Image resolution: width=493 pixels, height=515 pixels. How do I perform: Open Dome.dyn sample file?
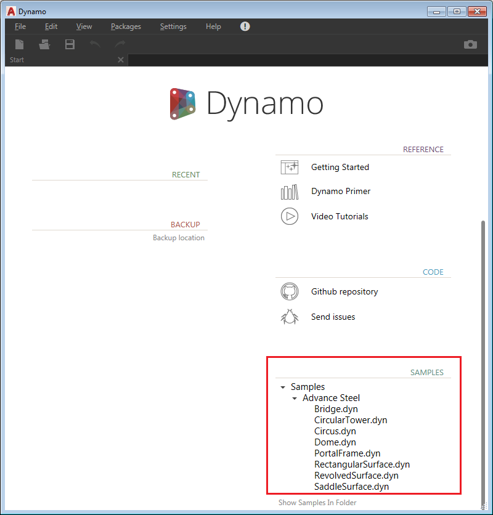pos(335,442)
